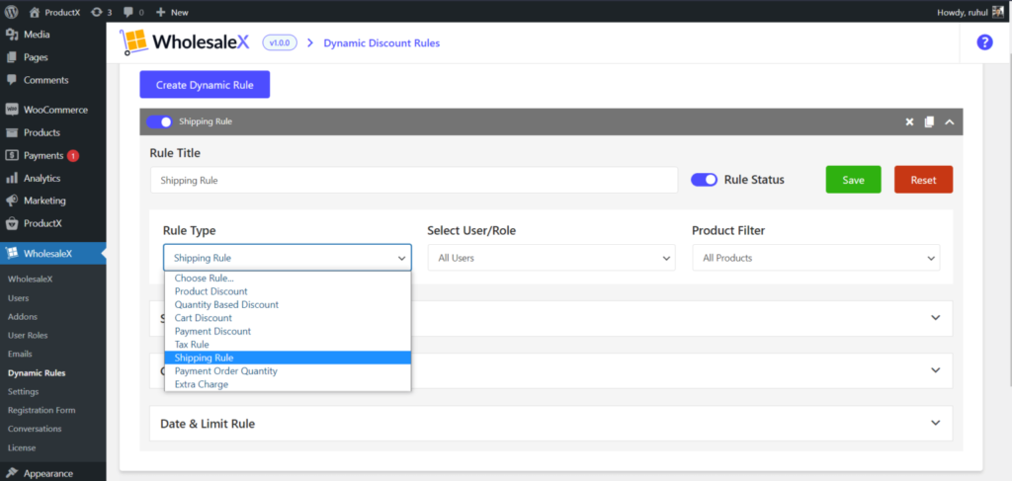Delete the Shipping Rule using X icon

[x=909, y=121]
